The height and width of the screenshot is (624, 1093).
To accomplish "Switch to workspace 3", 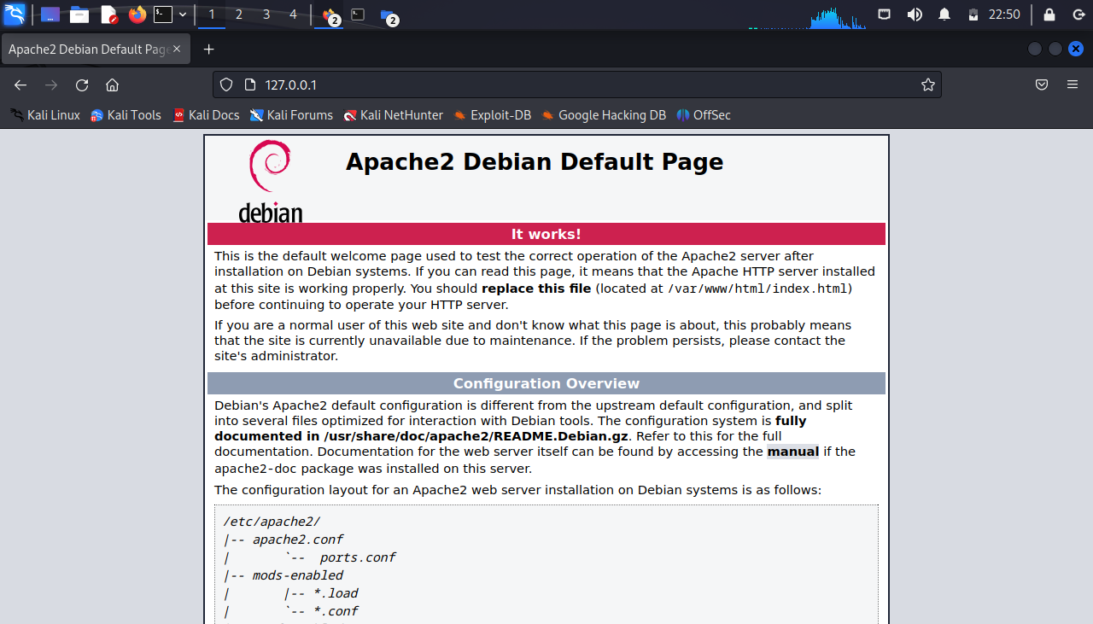I will tap(266, 15).
